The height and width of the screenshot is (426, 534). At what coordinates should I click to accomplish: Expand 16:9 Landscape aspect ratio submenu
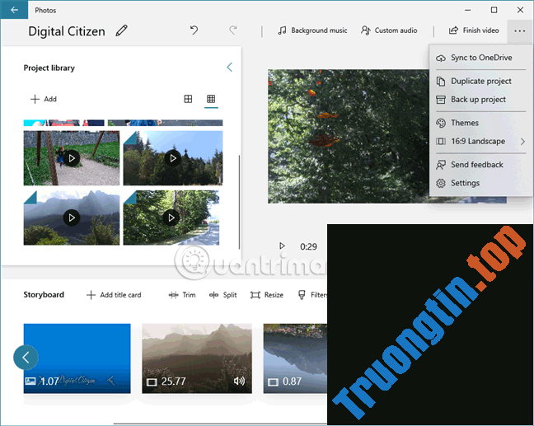480,141
